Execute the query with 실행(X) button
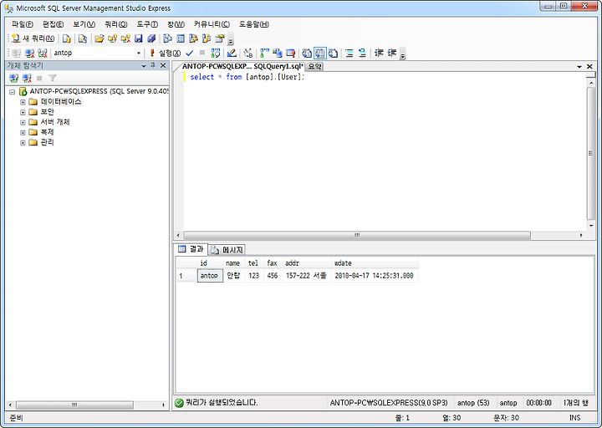Screen dimensions: 602x428 point(165,53)
